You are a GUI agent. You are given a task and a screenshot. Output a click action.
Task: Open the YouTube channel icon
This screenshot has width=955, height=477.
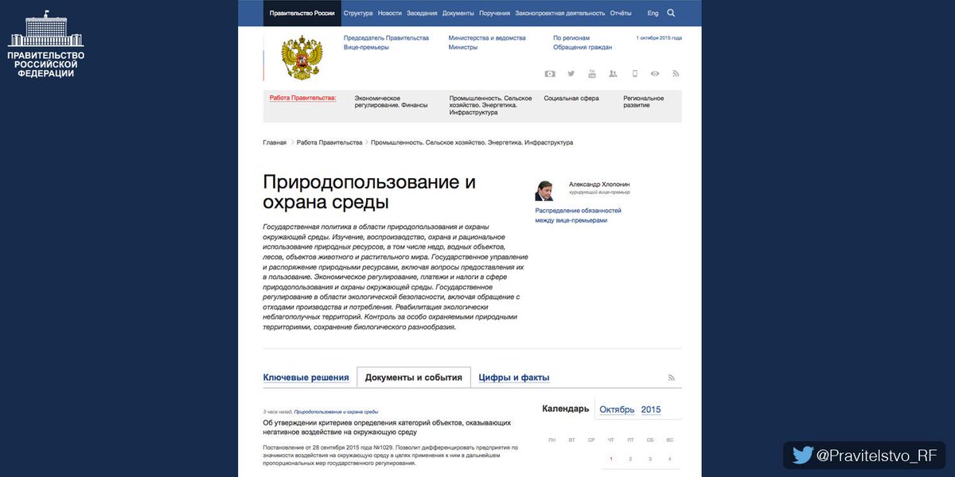[592, 73]
